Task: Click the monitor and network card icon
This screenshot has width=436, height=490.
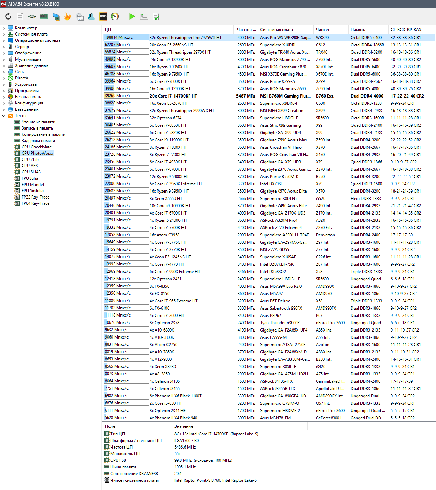Action: [x=56, y=16]
